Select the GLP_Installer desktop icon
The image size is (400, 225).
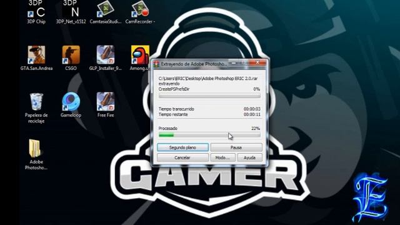[106, 58]
